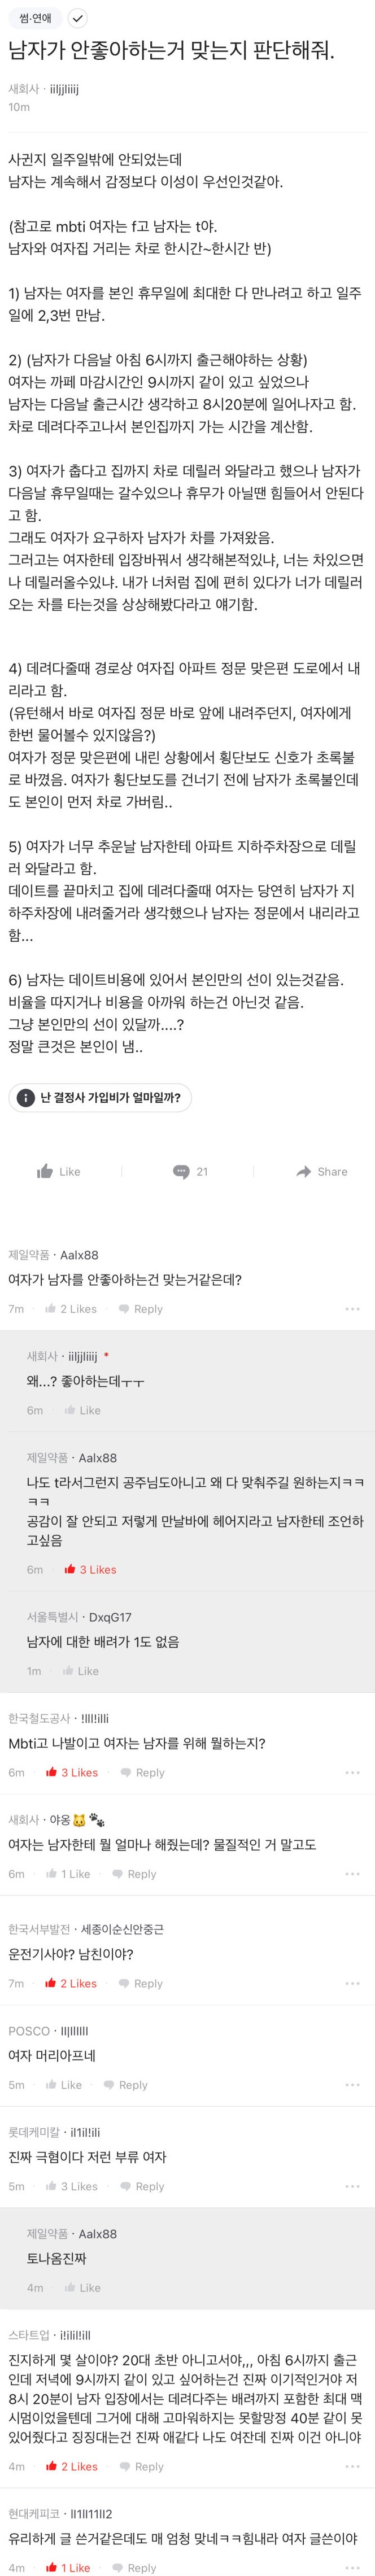Open the 결정사 가입비 info banner
The image size is (375, 2576).
(99, 1097)
